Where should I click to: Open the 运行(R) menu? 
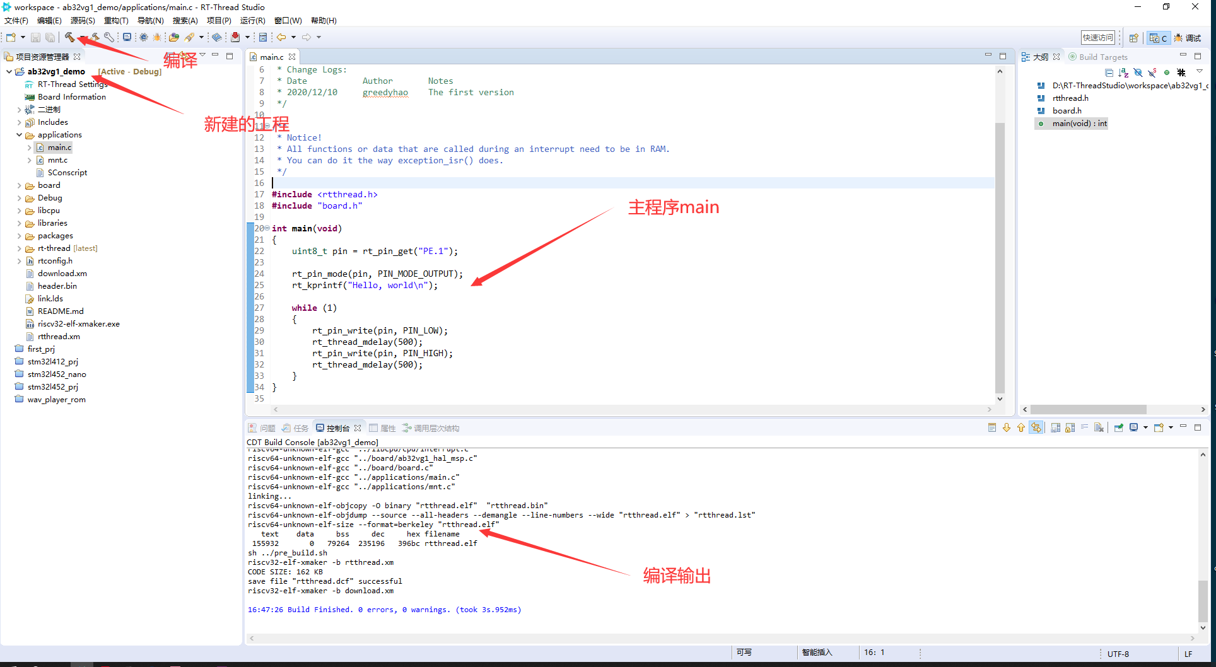click(252, 21)
